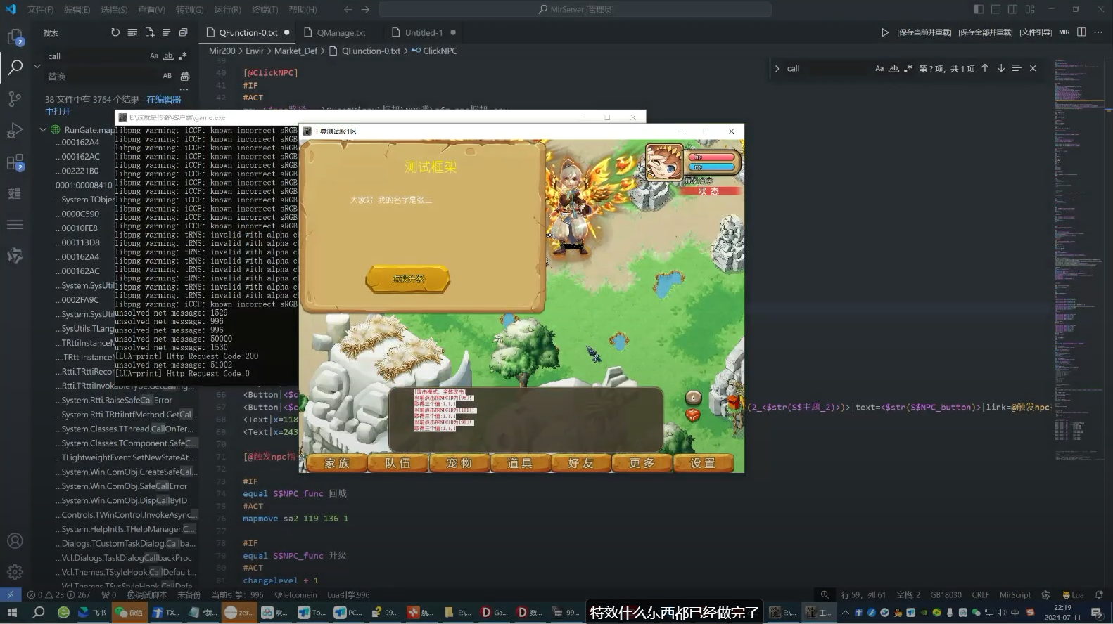Screen dimensions: 1113x624
Task: Toggle regular expression in sidebar search
Action: (184, 56)
